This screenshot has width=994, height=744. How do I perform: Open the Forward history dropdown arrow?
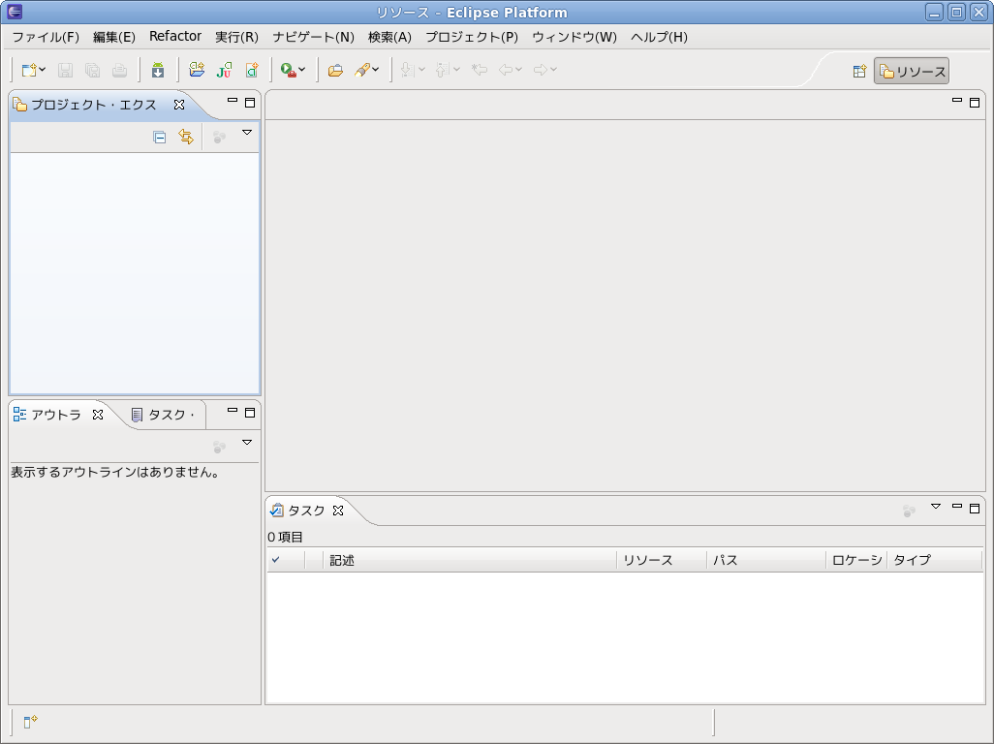(x=553, y=70)
